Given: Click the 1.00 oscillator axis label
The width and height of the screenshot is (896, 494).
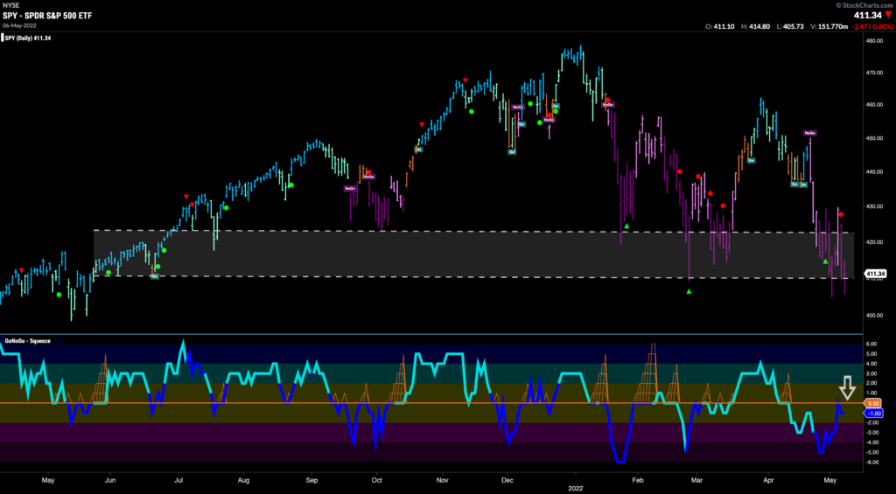Looking at the screenshot, I should pyautogui.click(x=872, y=393).
